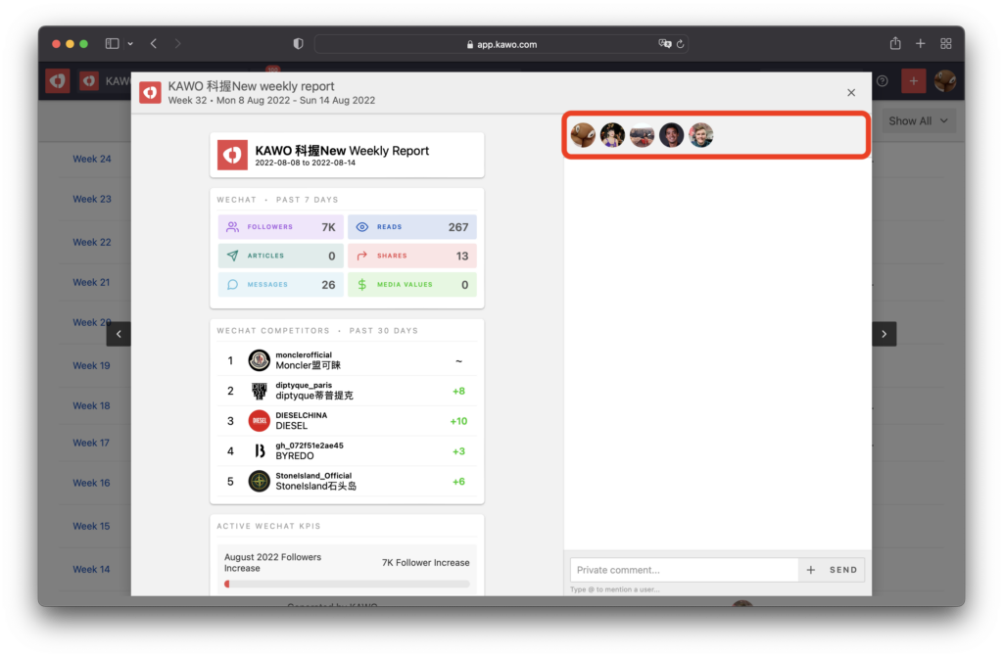Click the Reads eye icon
The image size is (1003, 657).
point(362,227)
